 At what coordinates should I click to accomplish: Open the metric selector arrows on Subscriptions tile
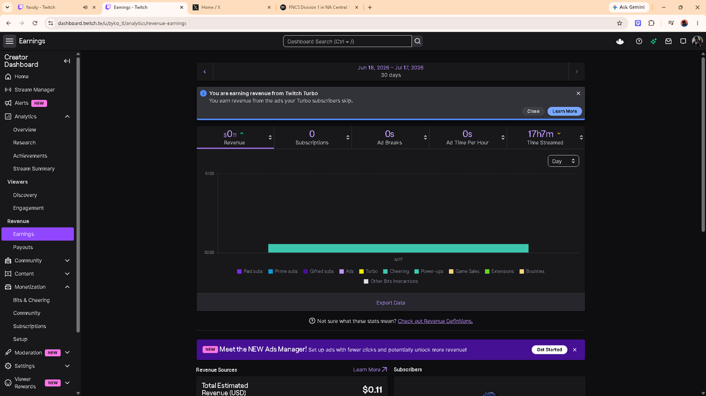coord(348,137)
